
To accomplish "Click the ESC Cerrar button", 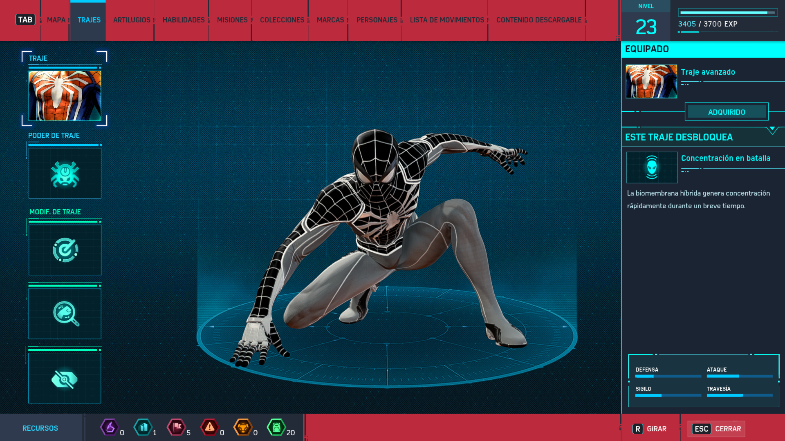I will click(x=716, y=429).
